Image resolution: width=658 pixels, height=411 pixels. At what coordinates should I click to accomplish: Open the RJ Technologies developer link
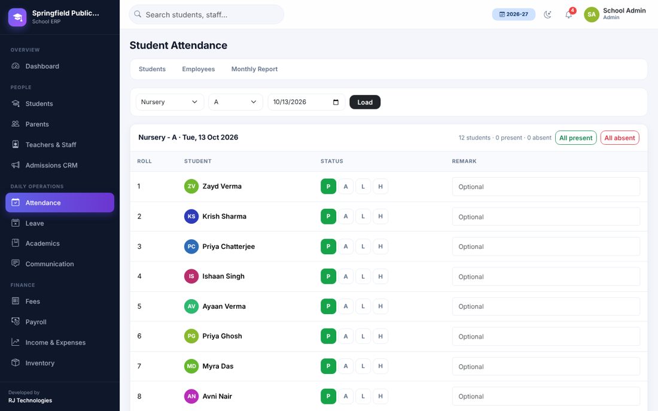31,400
